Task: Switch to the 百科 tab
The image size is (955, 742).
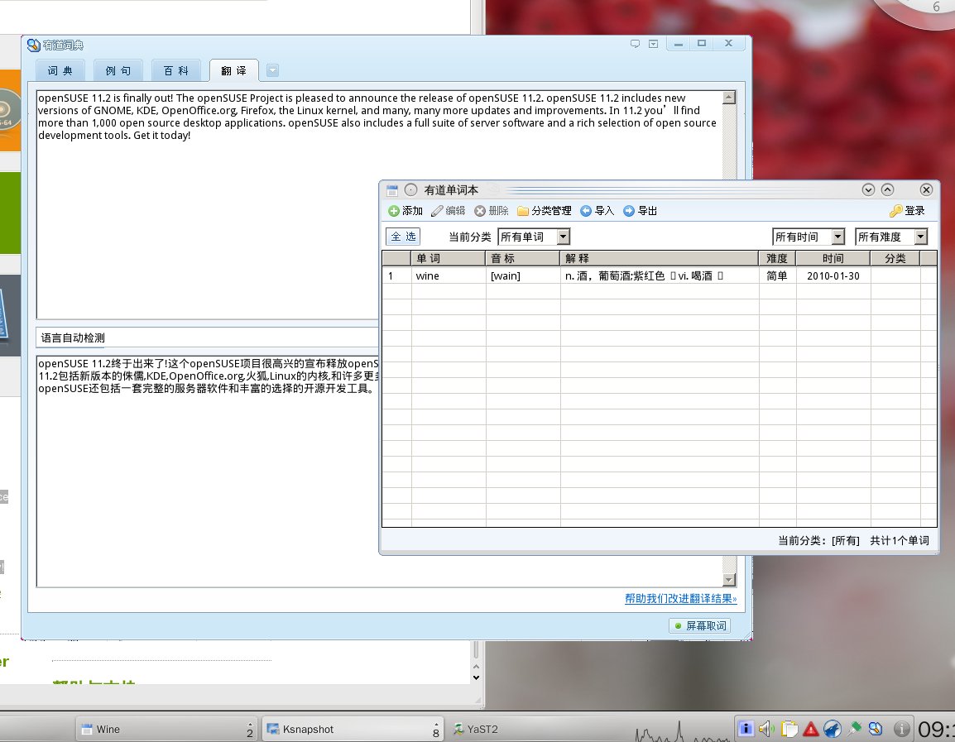Action: [176, 70]
